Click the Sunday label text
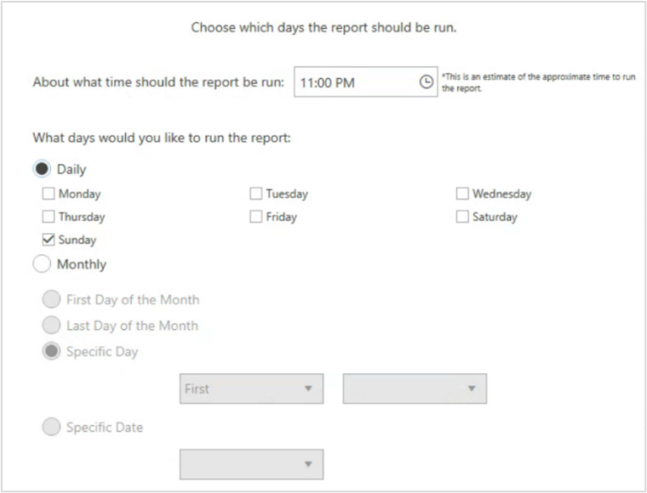This screenshot has height=493, width=647. 77,240
